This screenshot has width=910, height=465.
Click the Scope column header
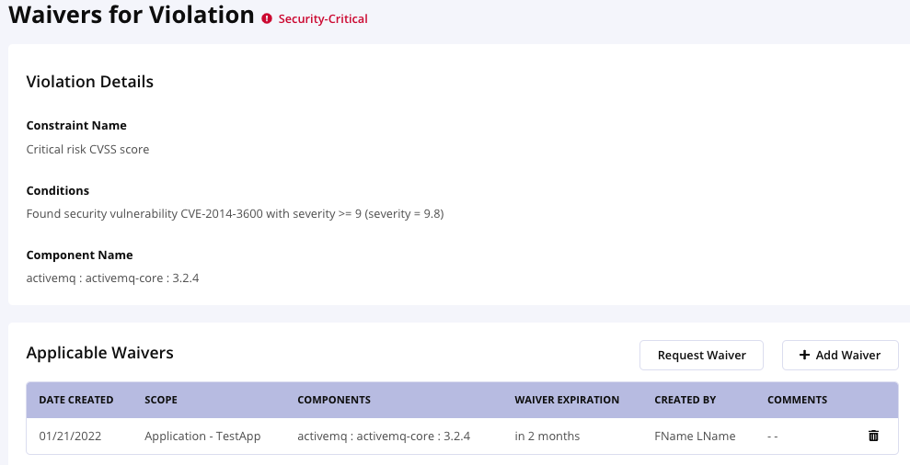point(161,401)
